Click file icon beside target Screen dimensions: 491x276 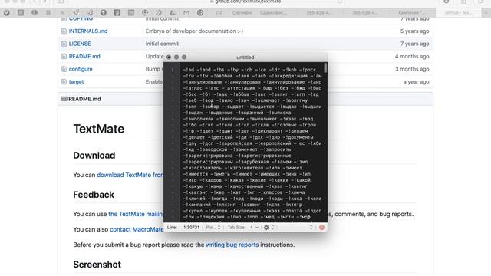click(64, 82)
